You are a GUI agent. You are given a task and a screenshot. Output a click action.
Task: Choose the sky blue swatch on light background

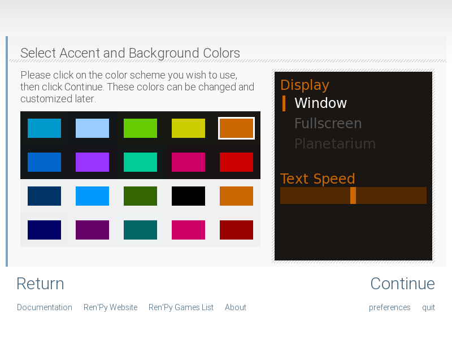point(92,196)
